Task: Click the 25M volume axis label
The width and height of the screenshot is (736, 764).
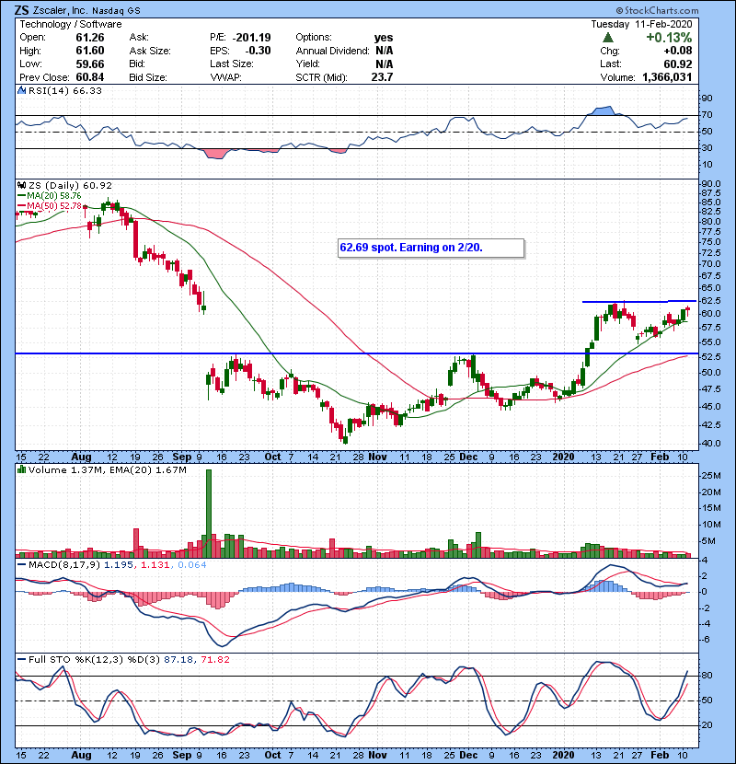Action: click(710, 476)
